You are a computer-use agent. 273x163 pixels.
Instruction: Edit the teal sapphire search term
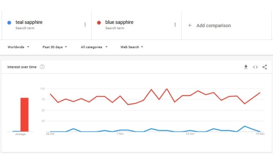29,22
